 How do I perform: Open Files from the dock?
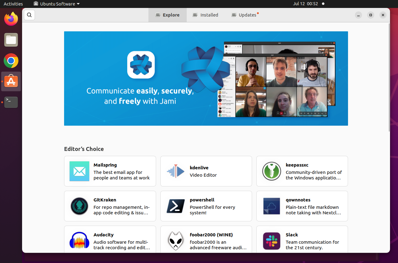pos(11,40)
